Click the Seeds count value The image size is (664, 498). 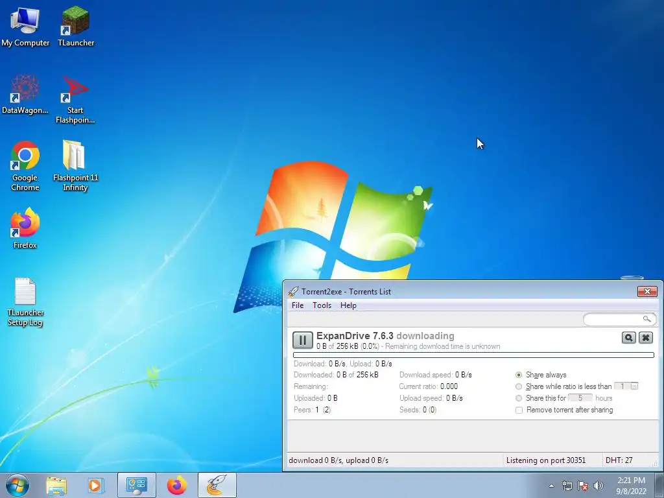coord(429,410)
